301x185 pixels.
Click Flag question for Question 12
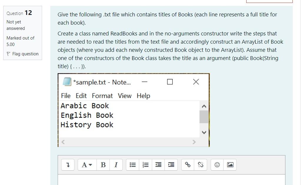(x=23, y=54)
